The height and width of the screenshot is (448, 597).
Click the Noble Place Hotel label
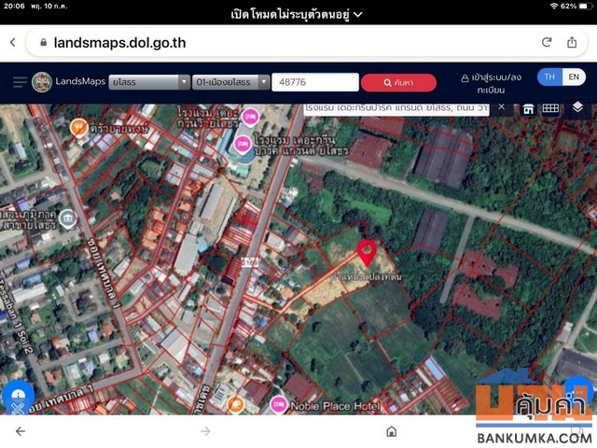tap(335, 407)
